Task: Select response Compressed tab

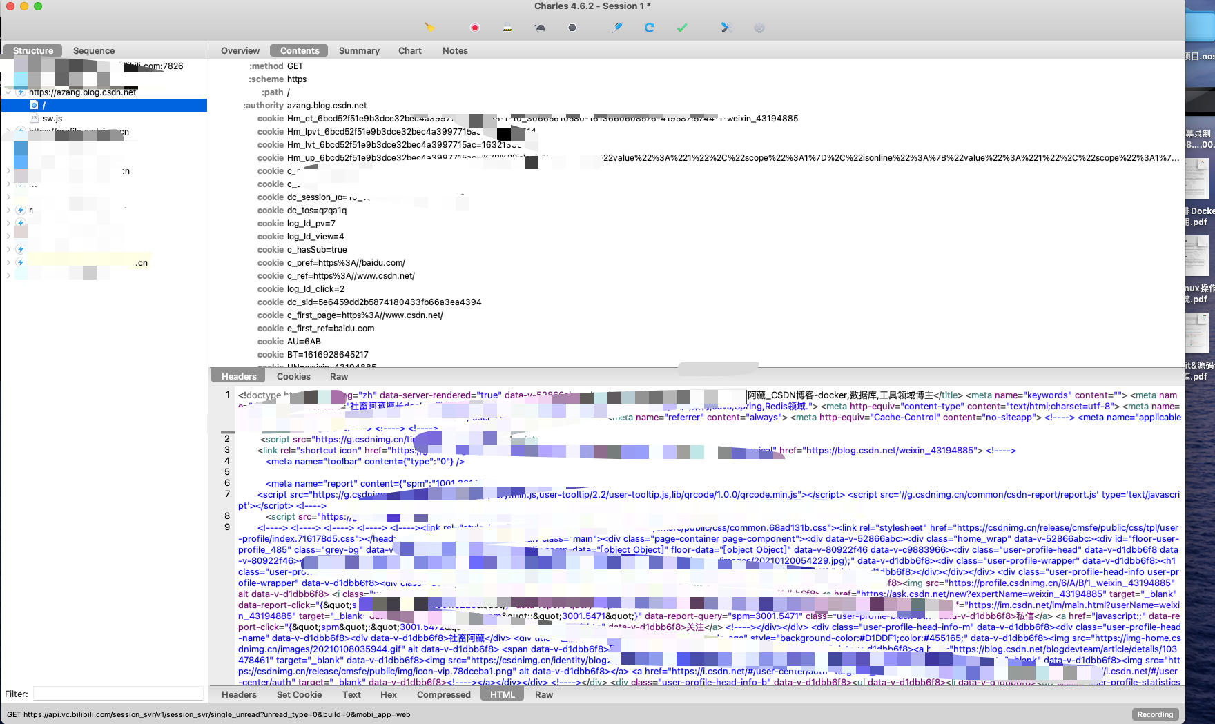Action: click(x=444, y=694)
